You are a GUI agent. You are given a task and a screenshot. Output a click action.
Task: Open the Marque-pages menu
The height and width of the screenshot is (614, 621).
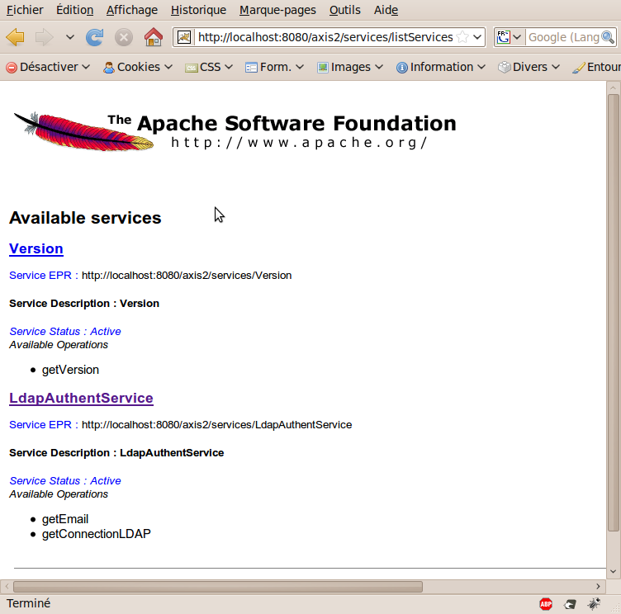pos(277,10)
